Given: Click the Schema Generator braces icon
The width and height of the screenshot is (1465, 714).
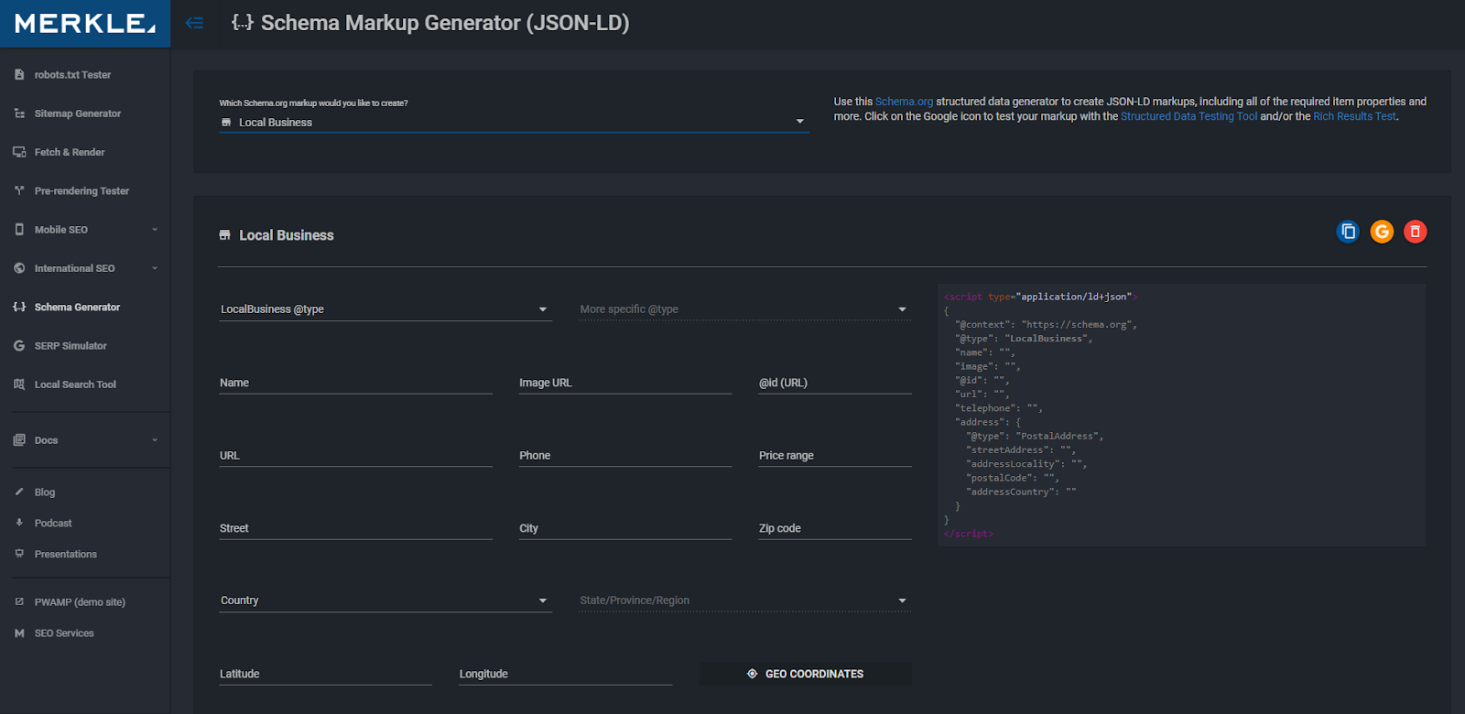Looking at the screenshot, I should point(19,307).
